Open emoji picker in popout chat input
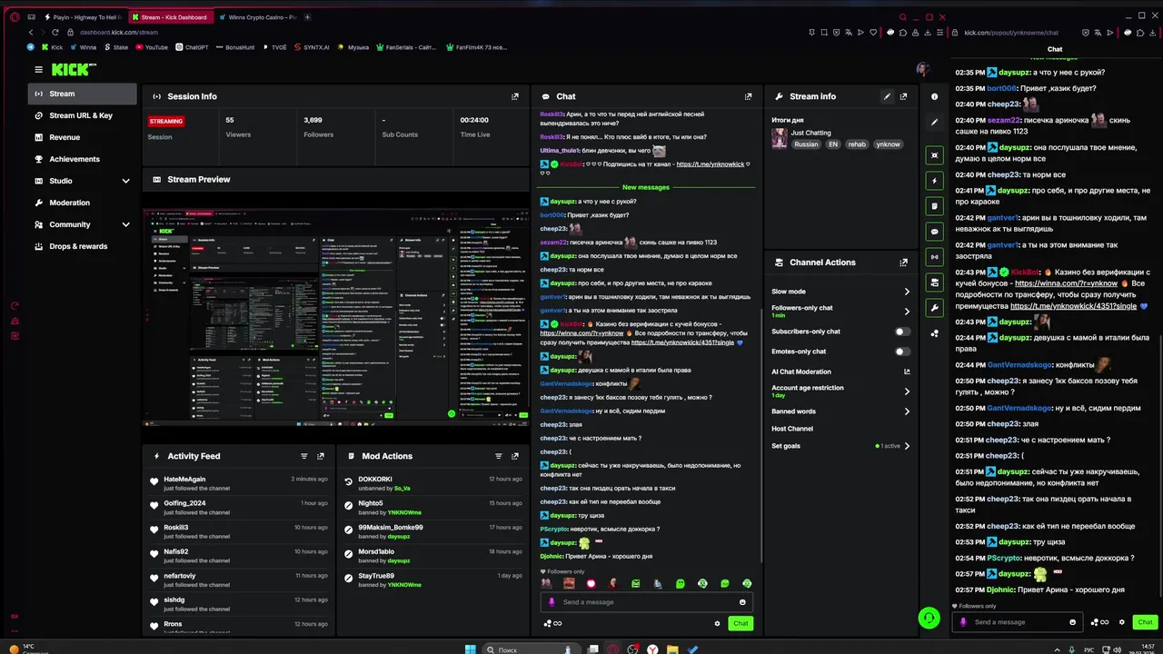The width and height of the screenshot is (1163, 654). 1072,622
